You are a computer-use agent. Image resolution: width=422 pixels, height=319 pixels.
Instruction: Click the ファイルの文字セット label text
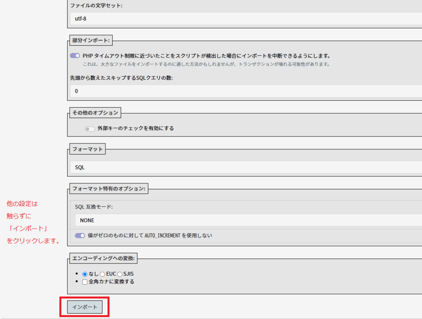[96, 5]
